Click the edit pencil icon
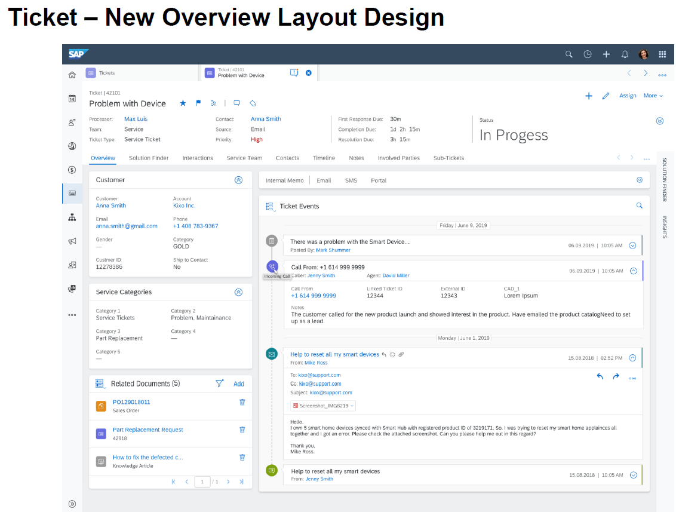Screen dimensions: 676x512 (x=606, y=96)
